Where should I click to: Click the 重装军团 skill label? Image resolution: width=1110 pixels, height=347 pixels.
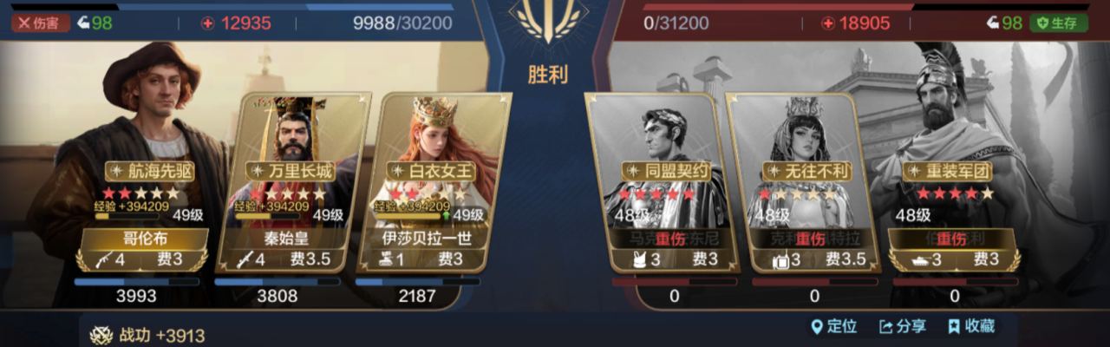946,172
